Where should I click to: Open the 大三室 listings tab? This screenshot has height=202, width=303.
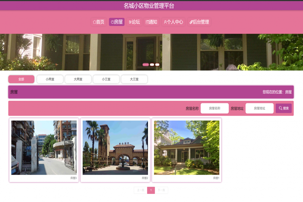(x=134, y=79)
